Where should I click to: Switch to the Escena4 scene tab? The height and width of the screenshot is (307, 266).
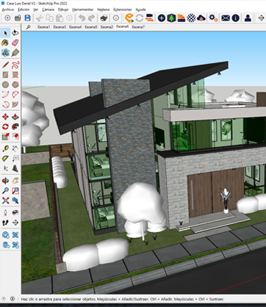click(x=76, y=27)
